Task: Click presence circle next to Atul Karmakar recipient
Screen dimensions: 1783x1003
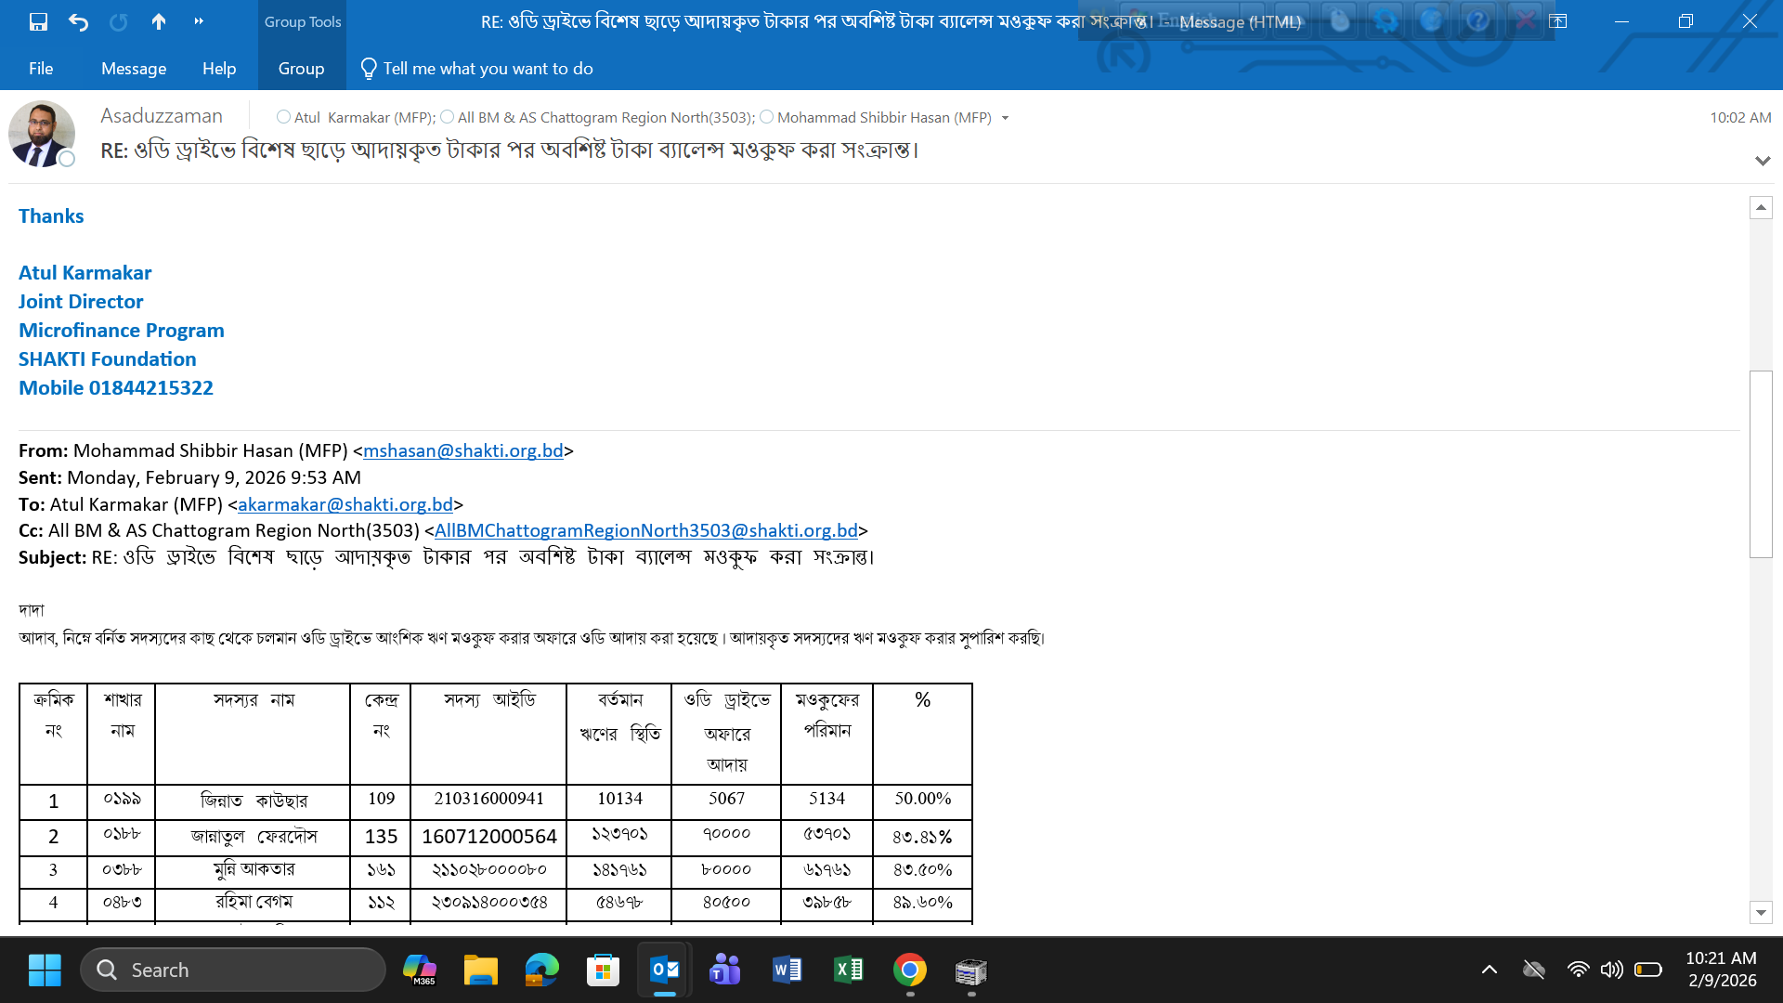Action: [283, 117]
